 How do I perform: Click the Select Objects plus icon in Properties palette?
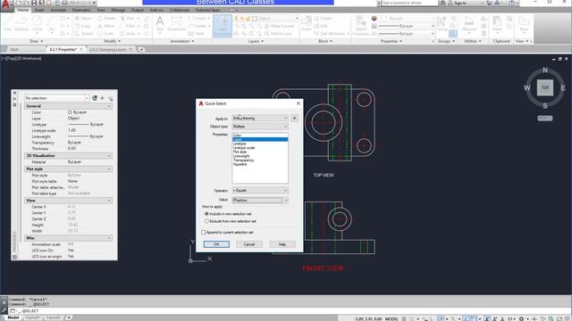[103, 98]
